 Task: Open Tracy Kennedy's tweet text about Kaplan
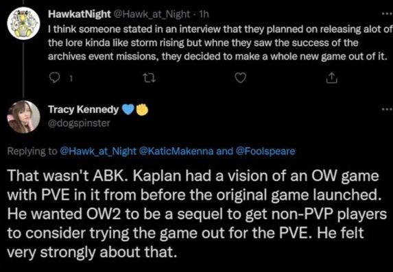point(197,214)
